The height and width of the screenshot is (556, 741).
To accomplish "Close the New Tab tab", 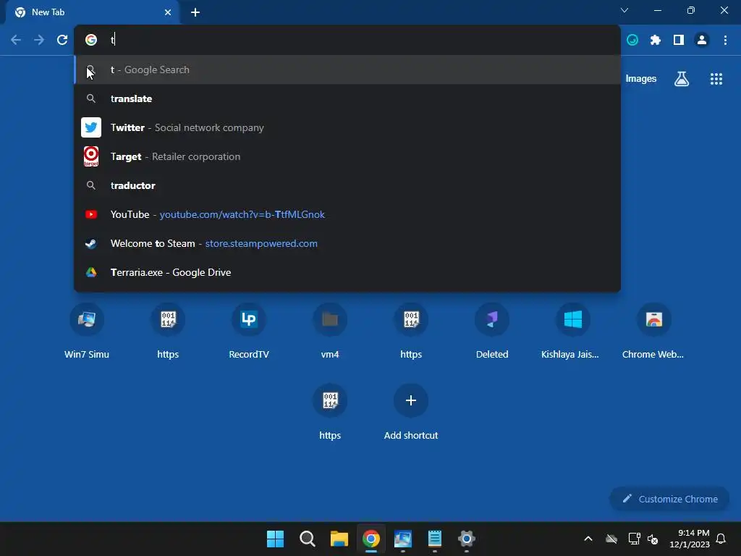I will click(x=168, y=12).
